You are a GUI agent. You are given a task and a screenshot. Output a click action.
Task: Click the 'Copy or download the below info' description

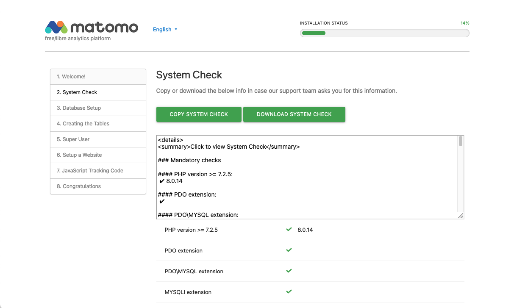point(277,91)
